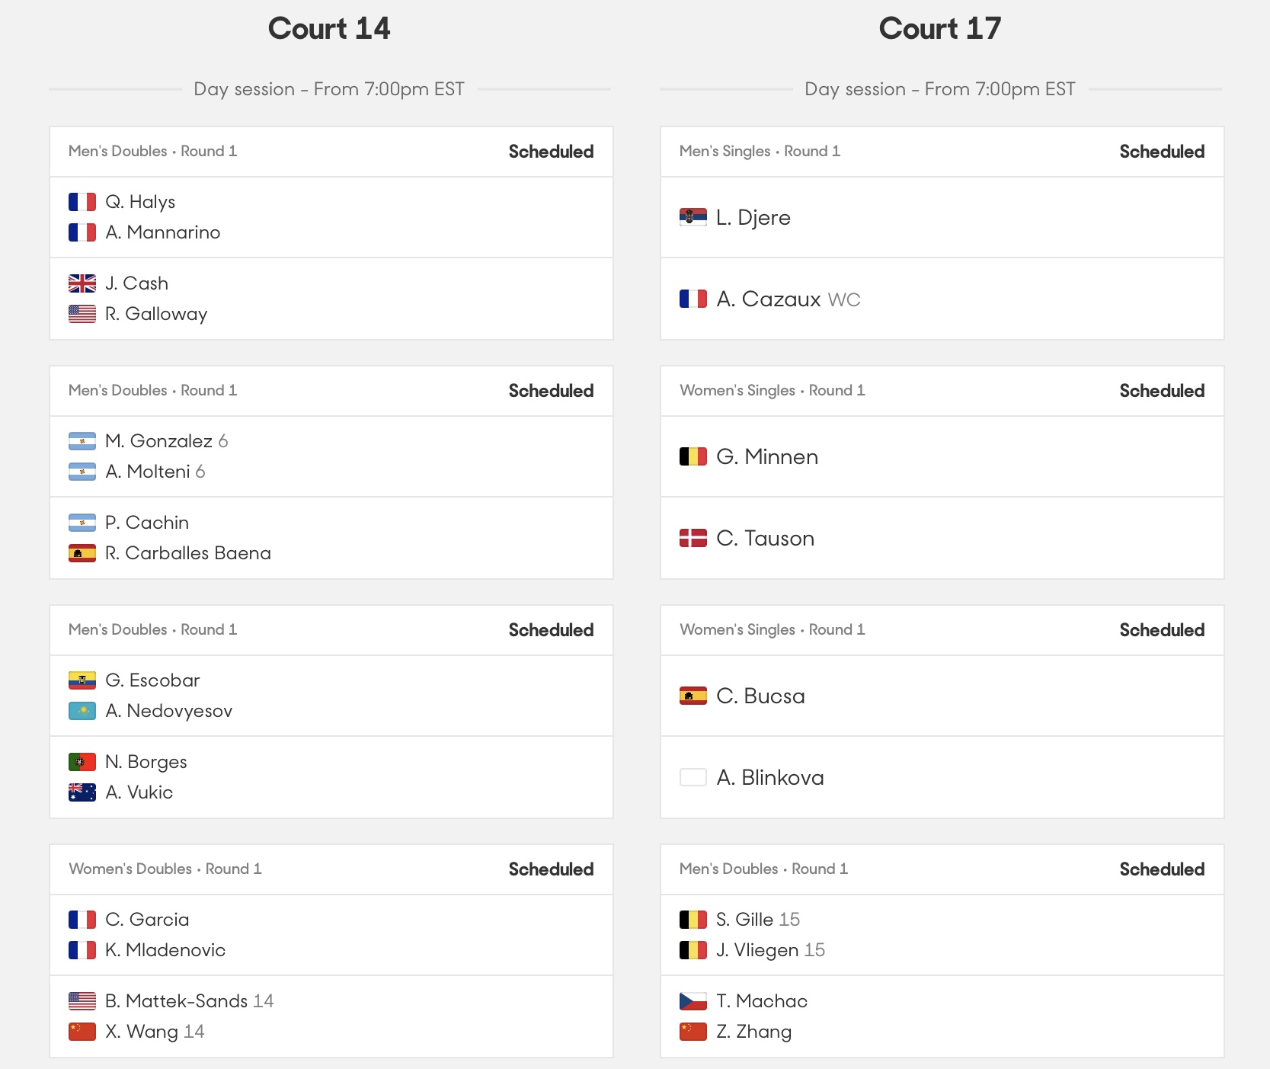
Task: Open player A. Cazaux WC
Action: 789,299
